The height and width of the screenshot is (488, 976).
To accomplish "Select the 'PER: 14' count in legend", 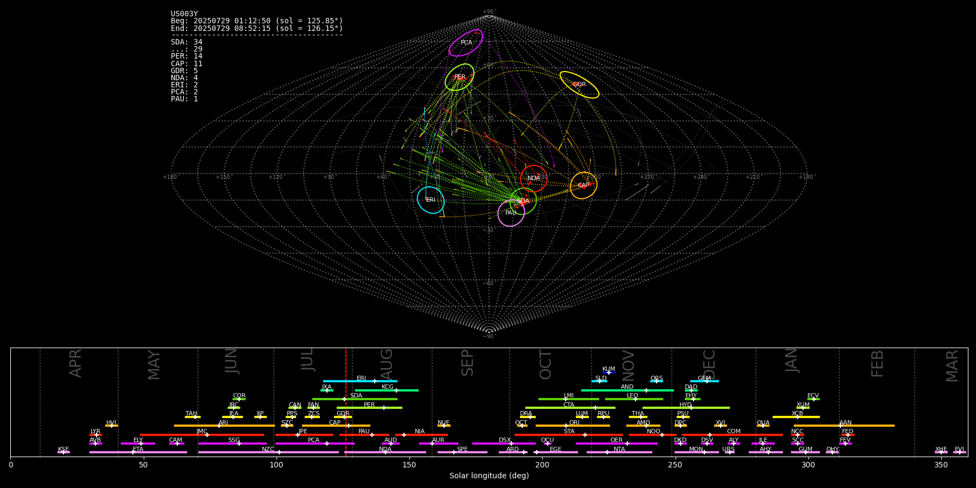I will point(187,56).
